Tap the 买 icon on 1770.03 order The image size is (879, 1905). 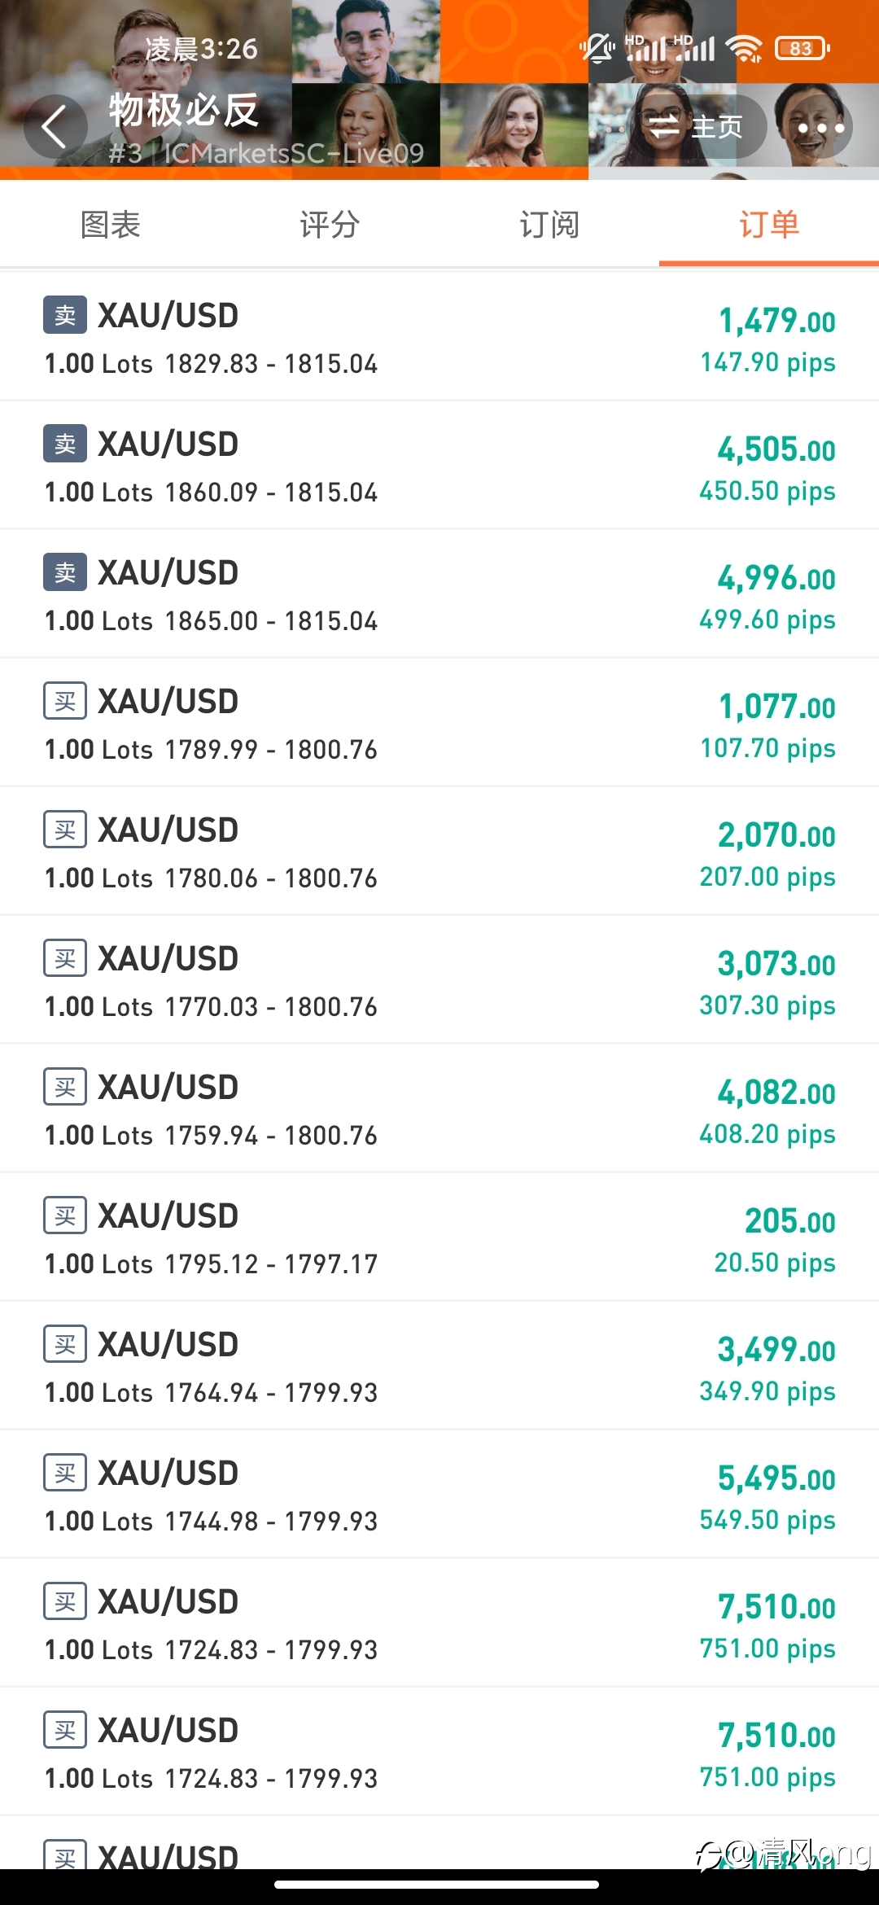65,957
